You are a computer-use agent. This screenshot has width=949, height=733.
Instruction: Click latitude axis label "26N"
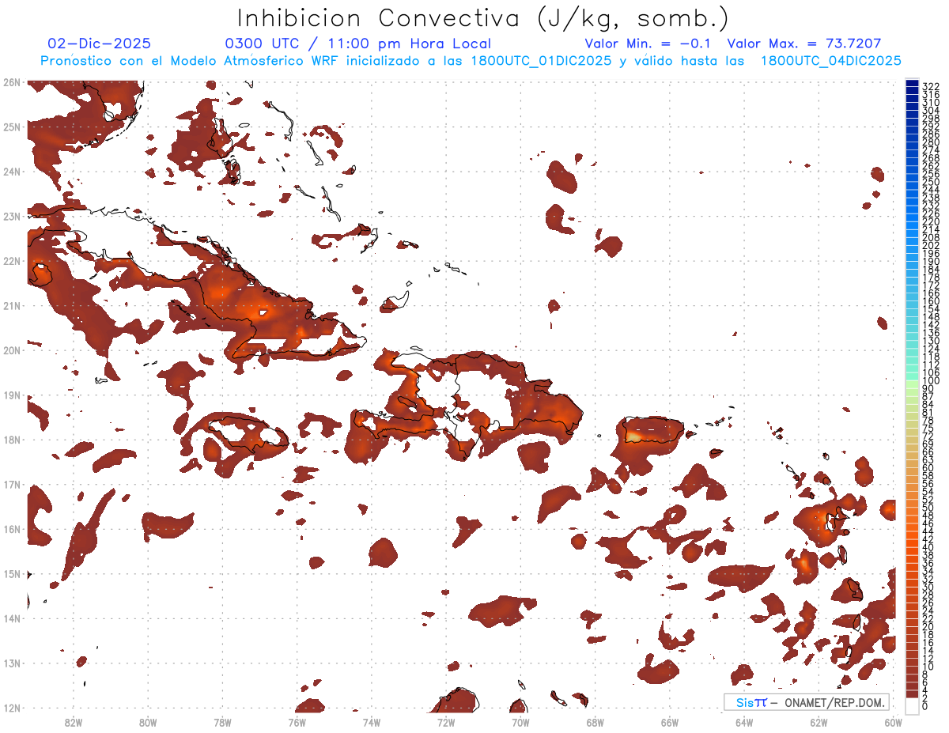coord(11,82)
